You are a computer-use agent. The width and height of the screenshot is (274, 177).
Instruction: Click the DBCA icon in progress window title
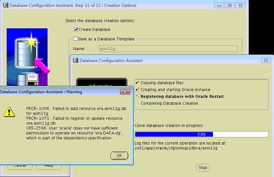(76, 60)
